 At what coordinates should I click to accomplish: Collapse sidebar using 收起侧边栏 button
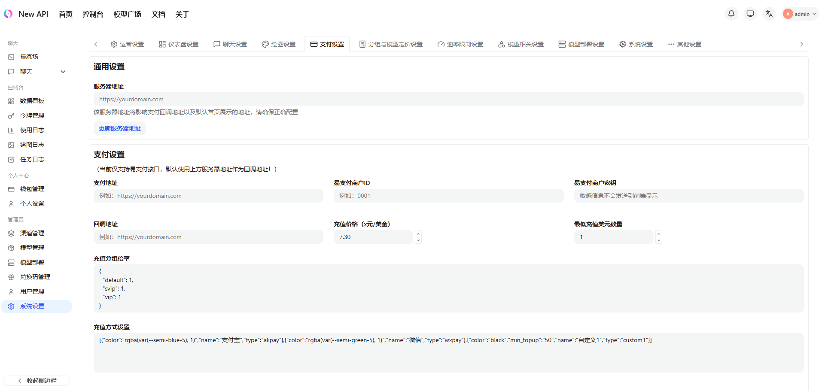pyautogui.click(x=37, y=381)
